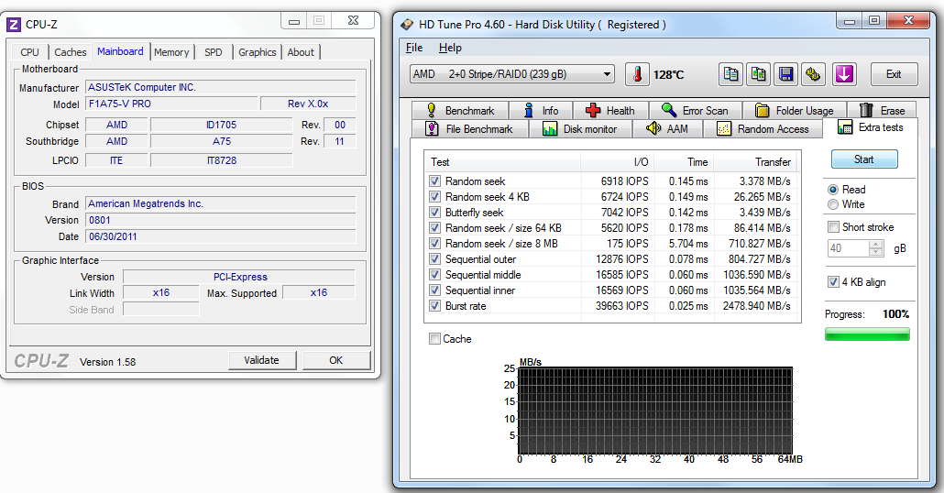
Task: Switch to the Info tab in HD Tune
Action: click(x=542, y=111)
